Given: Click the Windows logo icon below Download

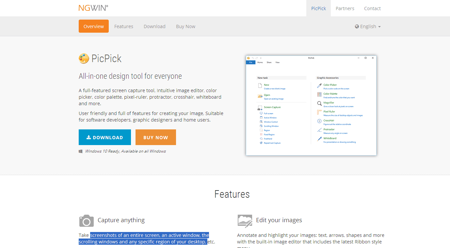Looking at the screenshot, I should coord(81,151).
